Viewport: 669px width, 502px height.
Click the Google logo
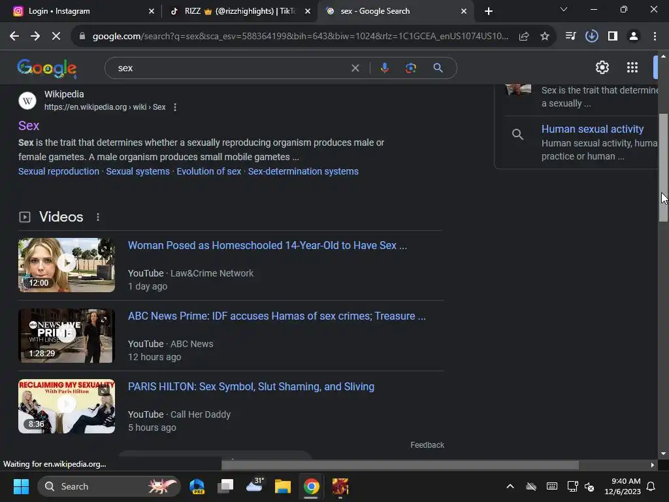tap(47, 68)
